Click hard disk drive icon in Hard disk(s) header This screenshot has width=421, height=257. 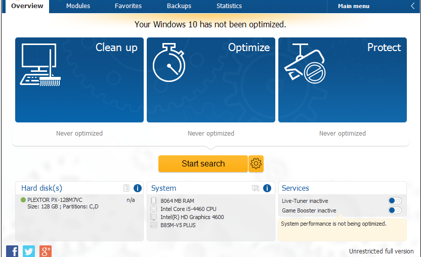click(126, 188)
